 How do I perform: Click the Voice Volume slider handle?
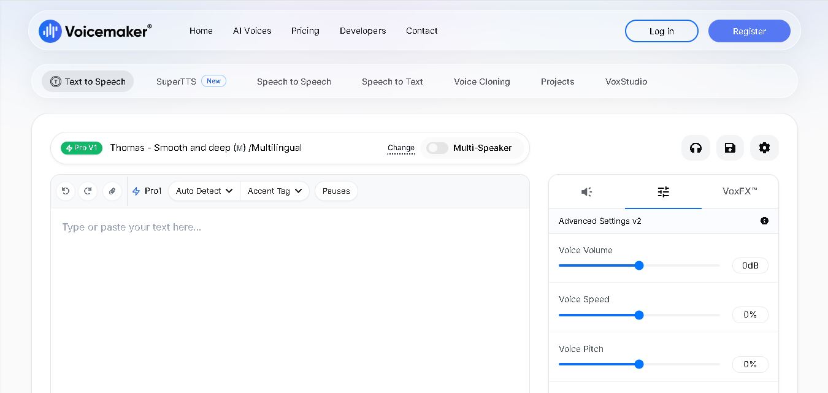click(x=639, y=265)
